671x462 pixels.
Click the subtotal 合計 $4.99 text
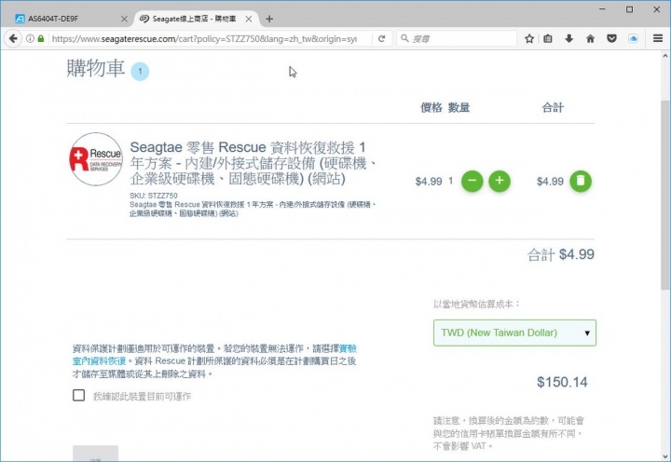[561, 254]
